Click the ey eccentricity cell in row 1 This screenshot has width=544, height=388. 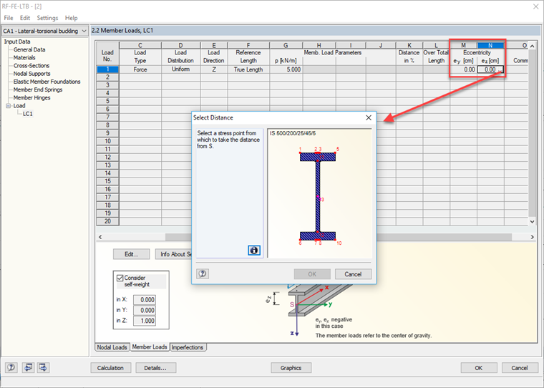pyautogui.click(x=464, y=69)
